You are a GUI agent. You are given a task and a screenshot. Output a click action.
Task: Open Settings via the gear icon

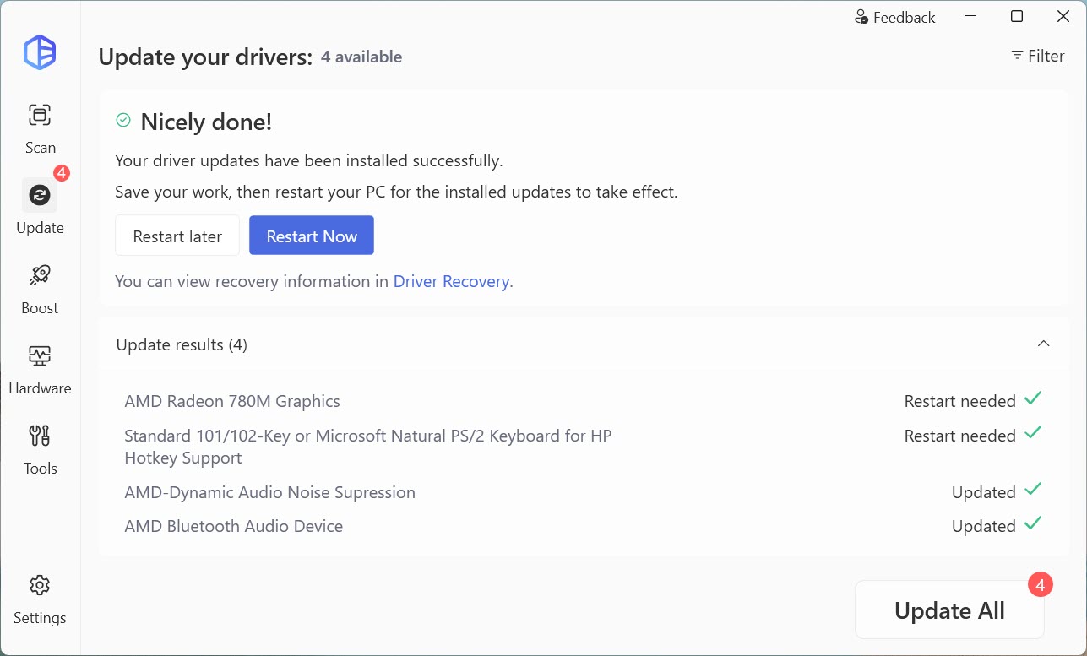click(x=40, y=585)
